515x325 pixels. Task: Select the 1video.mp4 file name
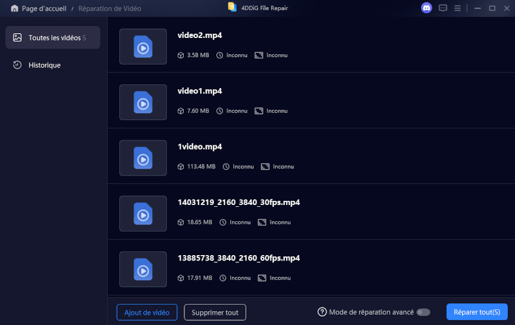(x=200, y=147)
